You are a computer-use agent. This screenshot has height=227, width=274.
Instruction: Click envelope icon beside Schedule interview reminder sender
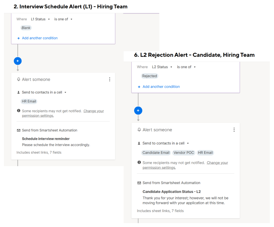coord(19,130)
